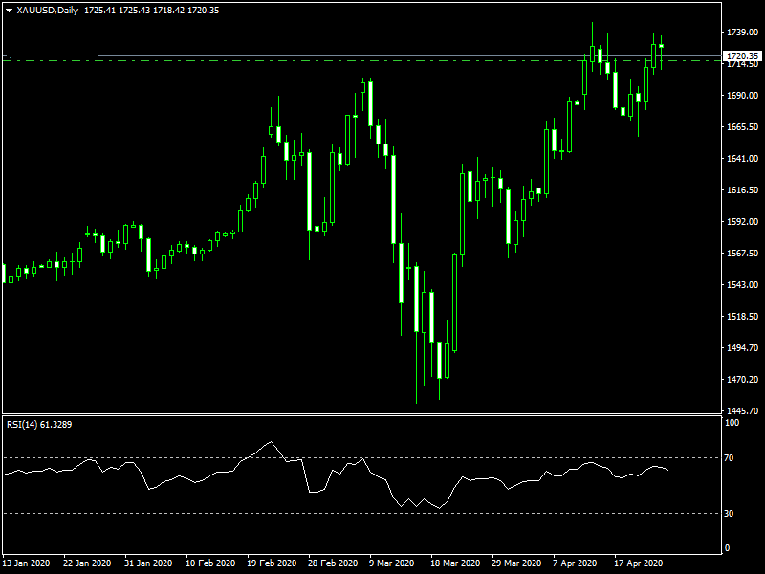Select the XAUUSD,Daily chart title
Viewport: 765px width, 574px height.
coord(47,11)
